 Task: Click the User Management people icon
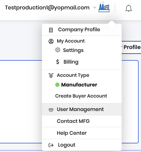[x=51, y=110]
